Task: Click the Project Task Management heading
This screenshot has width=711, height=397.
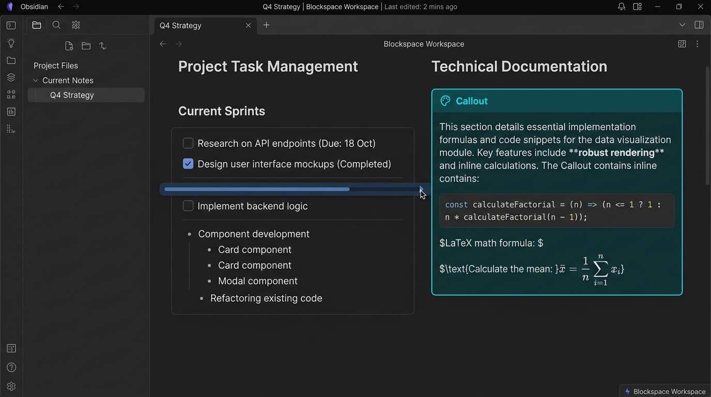Action: 268,67
